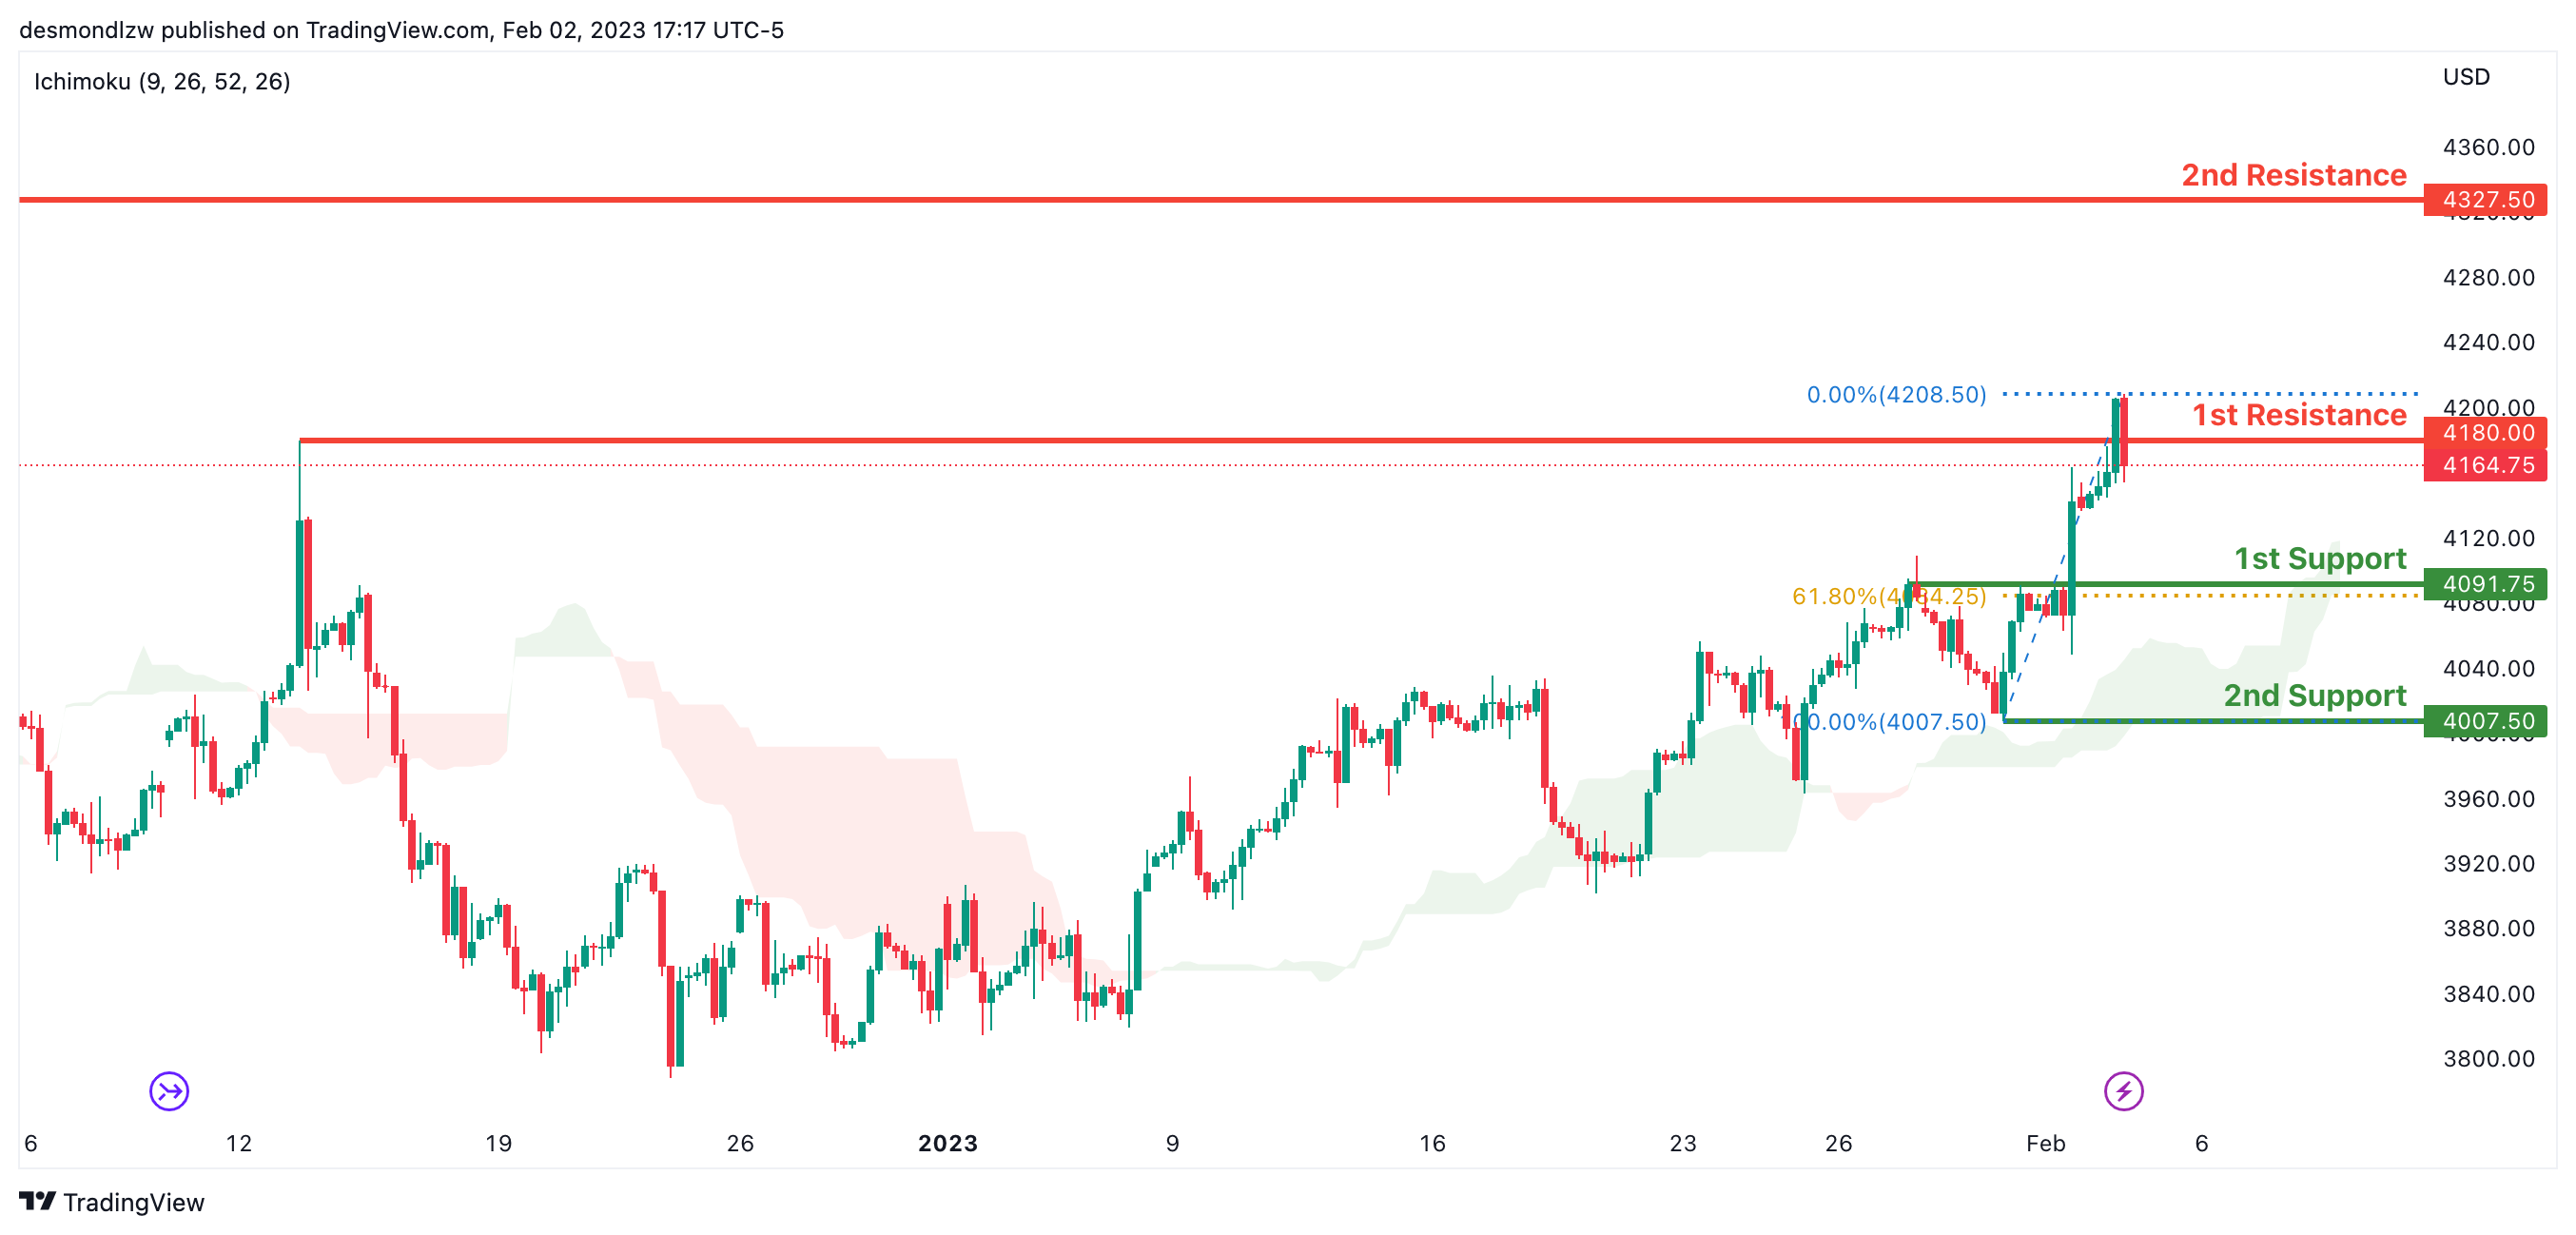2576x1235 pixels.
Task: Click the "2023" year marker on the time axis
Action: click(947, 1143)
